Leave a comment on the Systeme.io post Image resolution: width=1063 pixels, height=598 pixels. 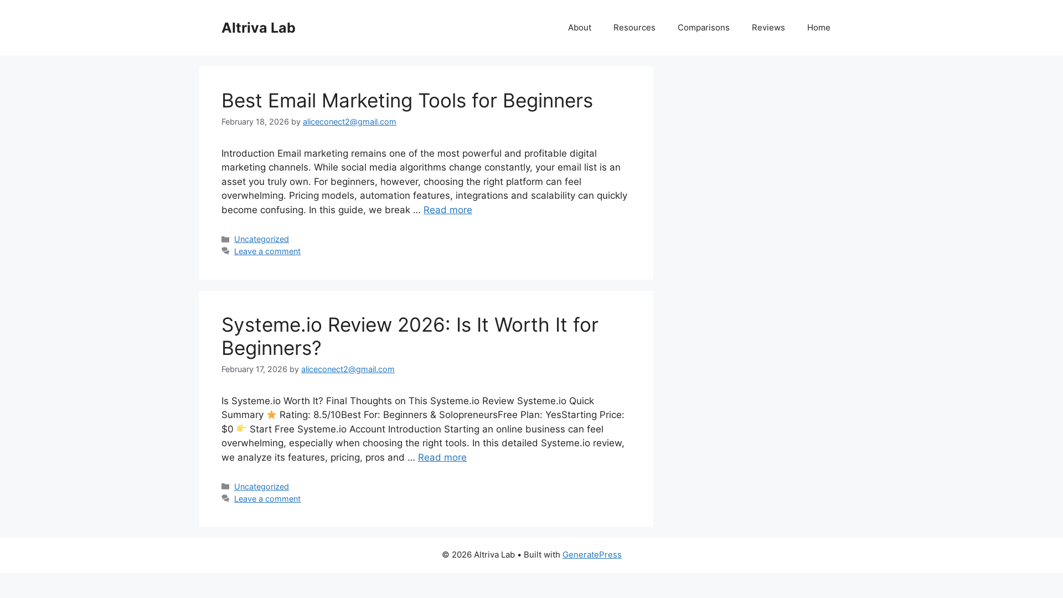pyautogui.click(x=267, y=499)
